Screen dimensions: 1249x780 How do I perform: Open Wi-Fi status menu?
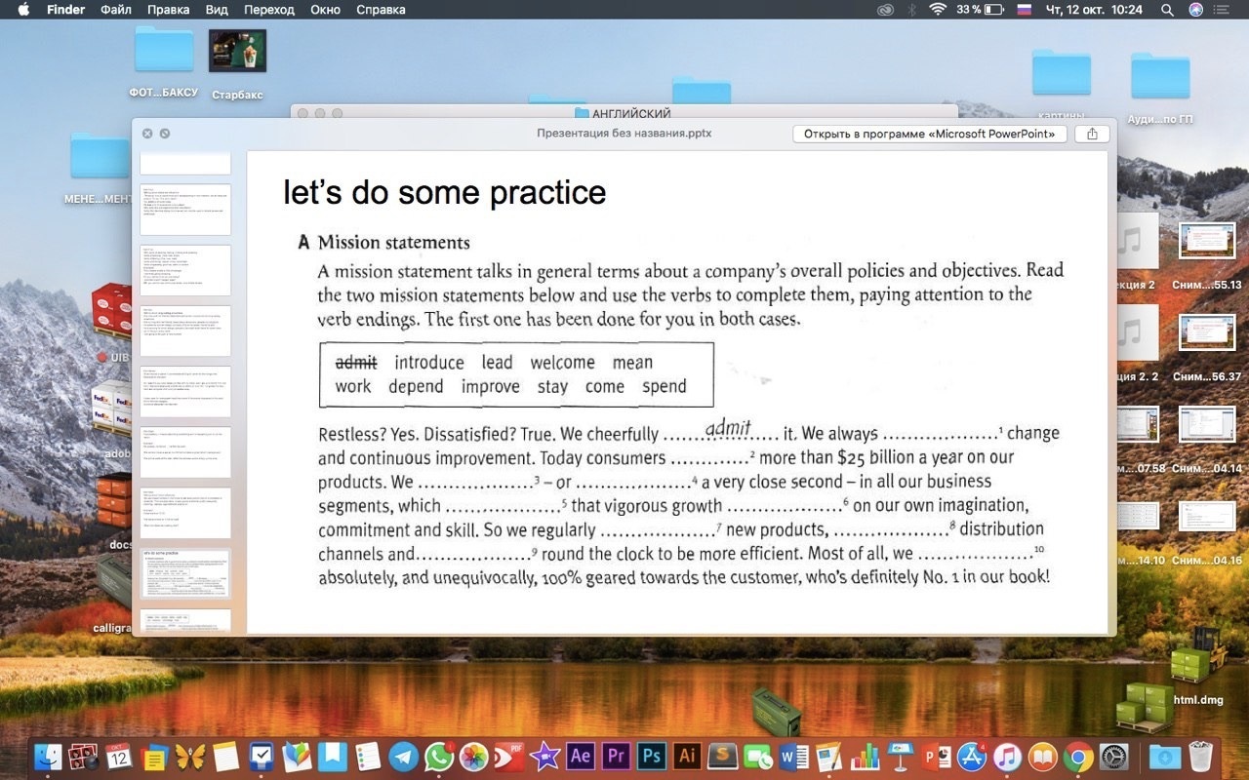pyautogui.click(x=938, y=10)
